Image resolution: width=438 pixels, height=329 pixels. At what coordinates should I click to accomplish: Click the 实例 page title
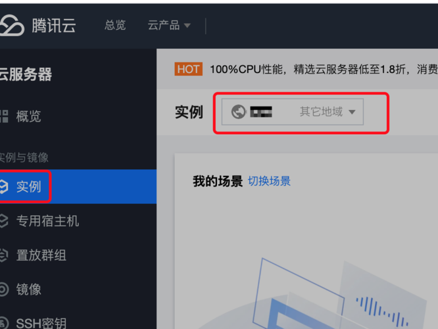pyautogui.click(x=189, y=112)
